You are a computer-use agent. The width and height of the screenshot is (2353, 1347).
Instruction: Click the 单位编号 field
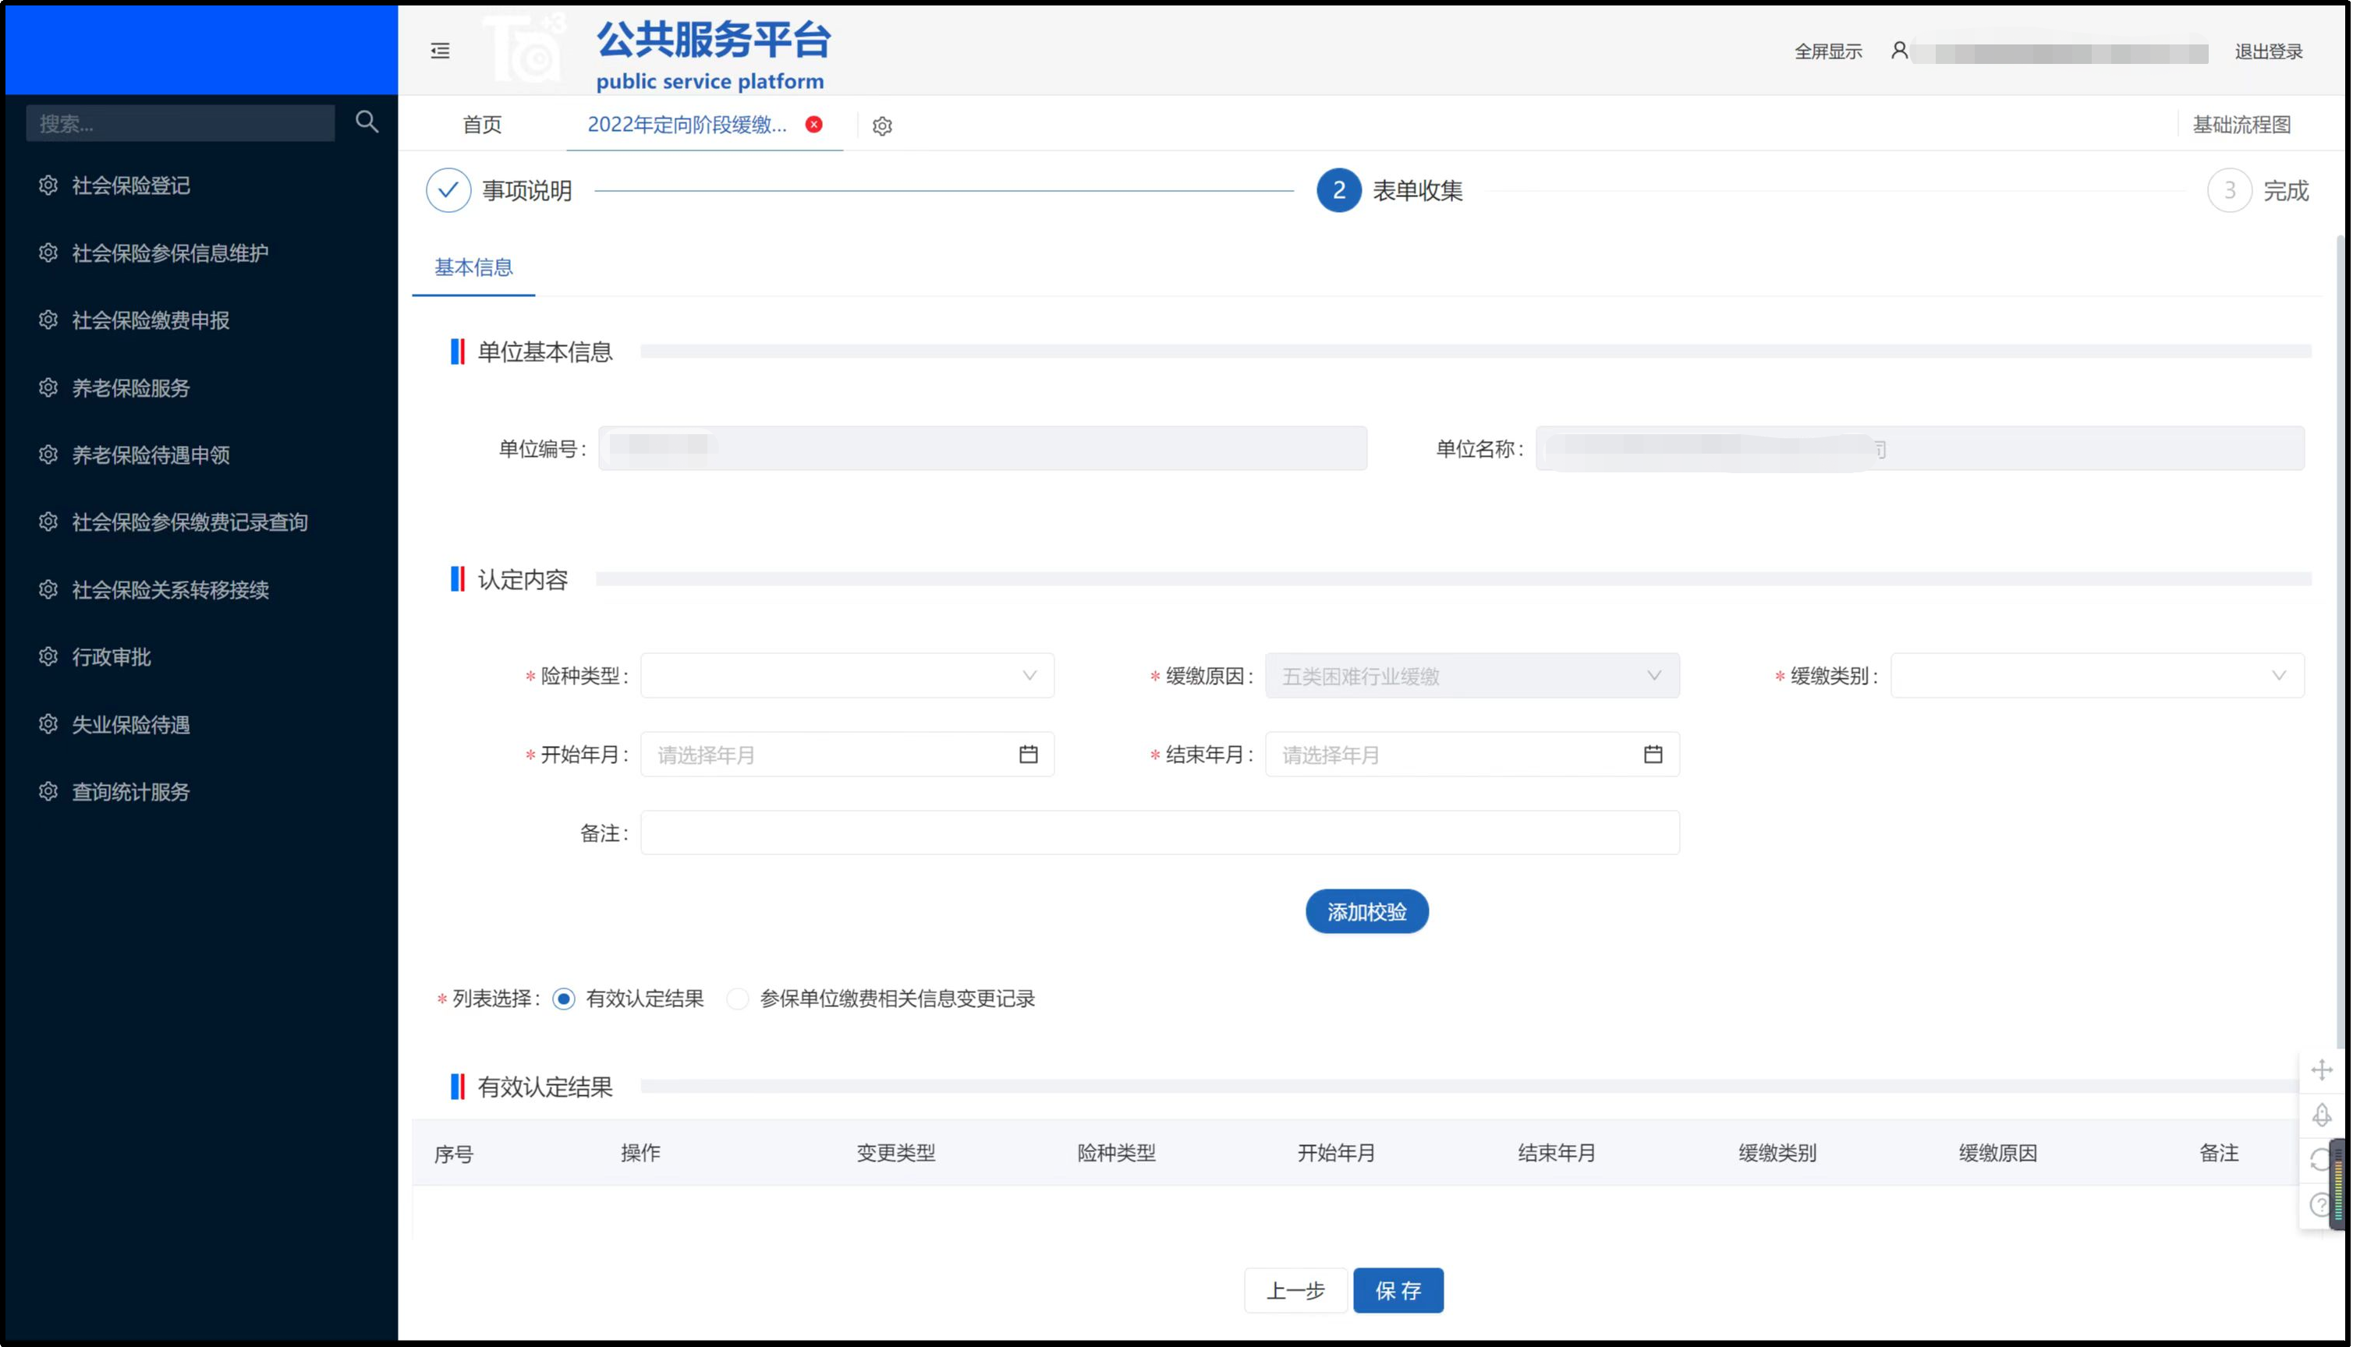coord(982,449)
